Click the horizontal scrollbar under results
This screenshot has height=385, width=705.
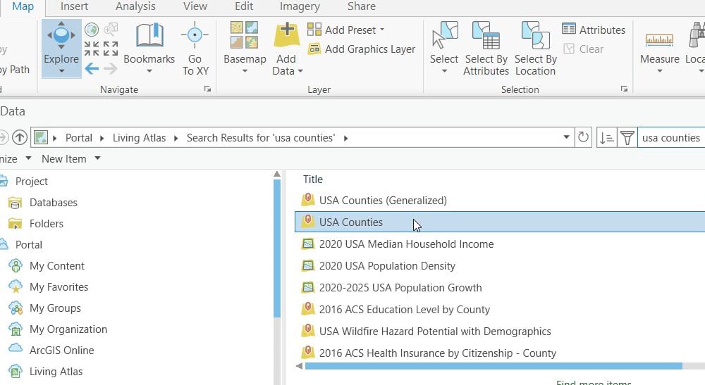[x=493, y=366]
